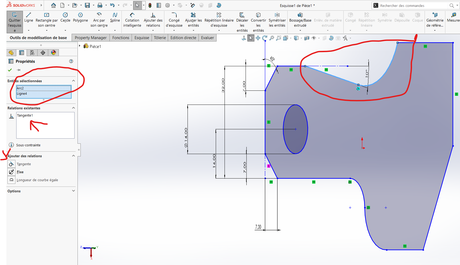Switch to the Tôlerie tab
The width and height of the screenshot is (460, 265).
pos(160,38)
